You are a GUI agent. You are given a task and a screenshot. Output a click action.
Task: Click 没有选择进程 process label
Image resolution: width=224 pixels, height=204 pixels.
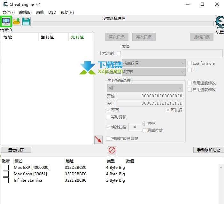click(x=114, y=19)
